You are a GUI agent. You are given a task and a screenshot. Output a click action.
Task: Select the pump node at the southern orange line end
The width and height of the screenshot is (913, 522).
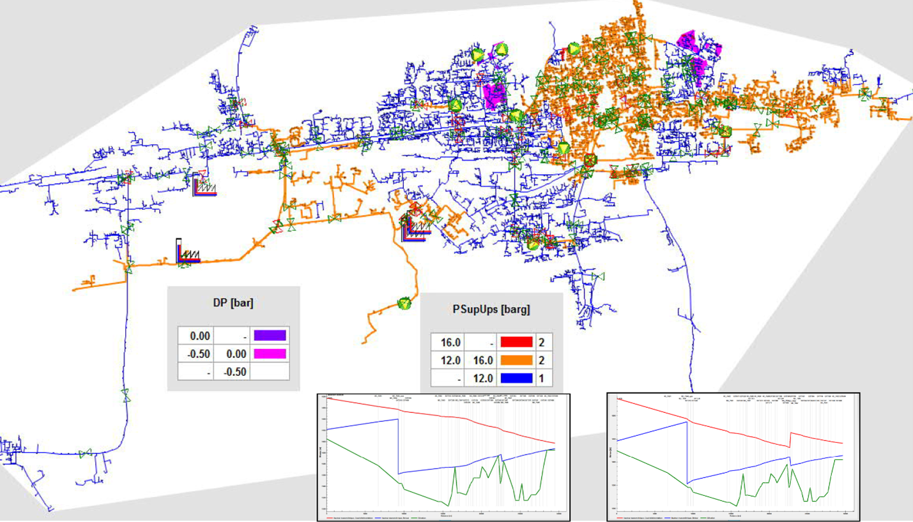403,303
